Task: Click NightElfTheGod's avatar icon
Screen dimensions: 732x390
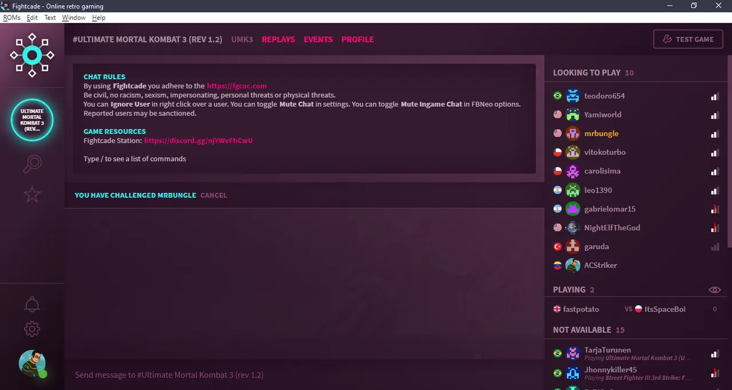Action: 572,228
